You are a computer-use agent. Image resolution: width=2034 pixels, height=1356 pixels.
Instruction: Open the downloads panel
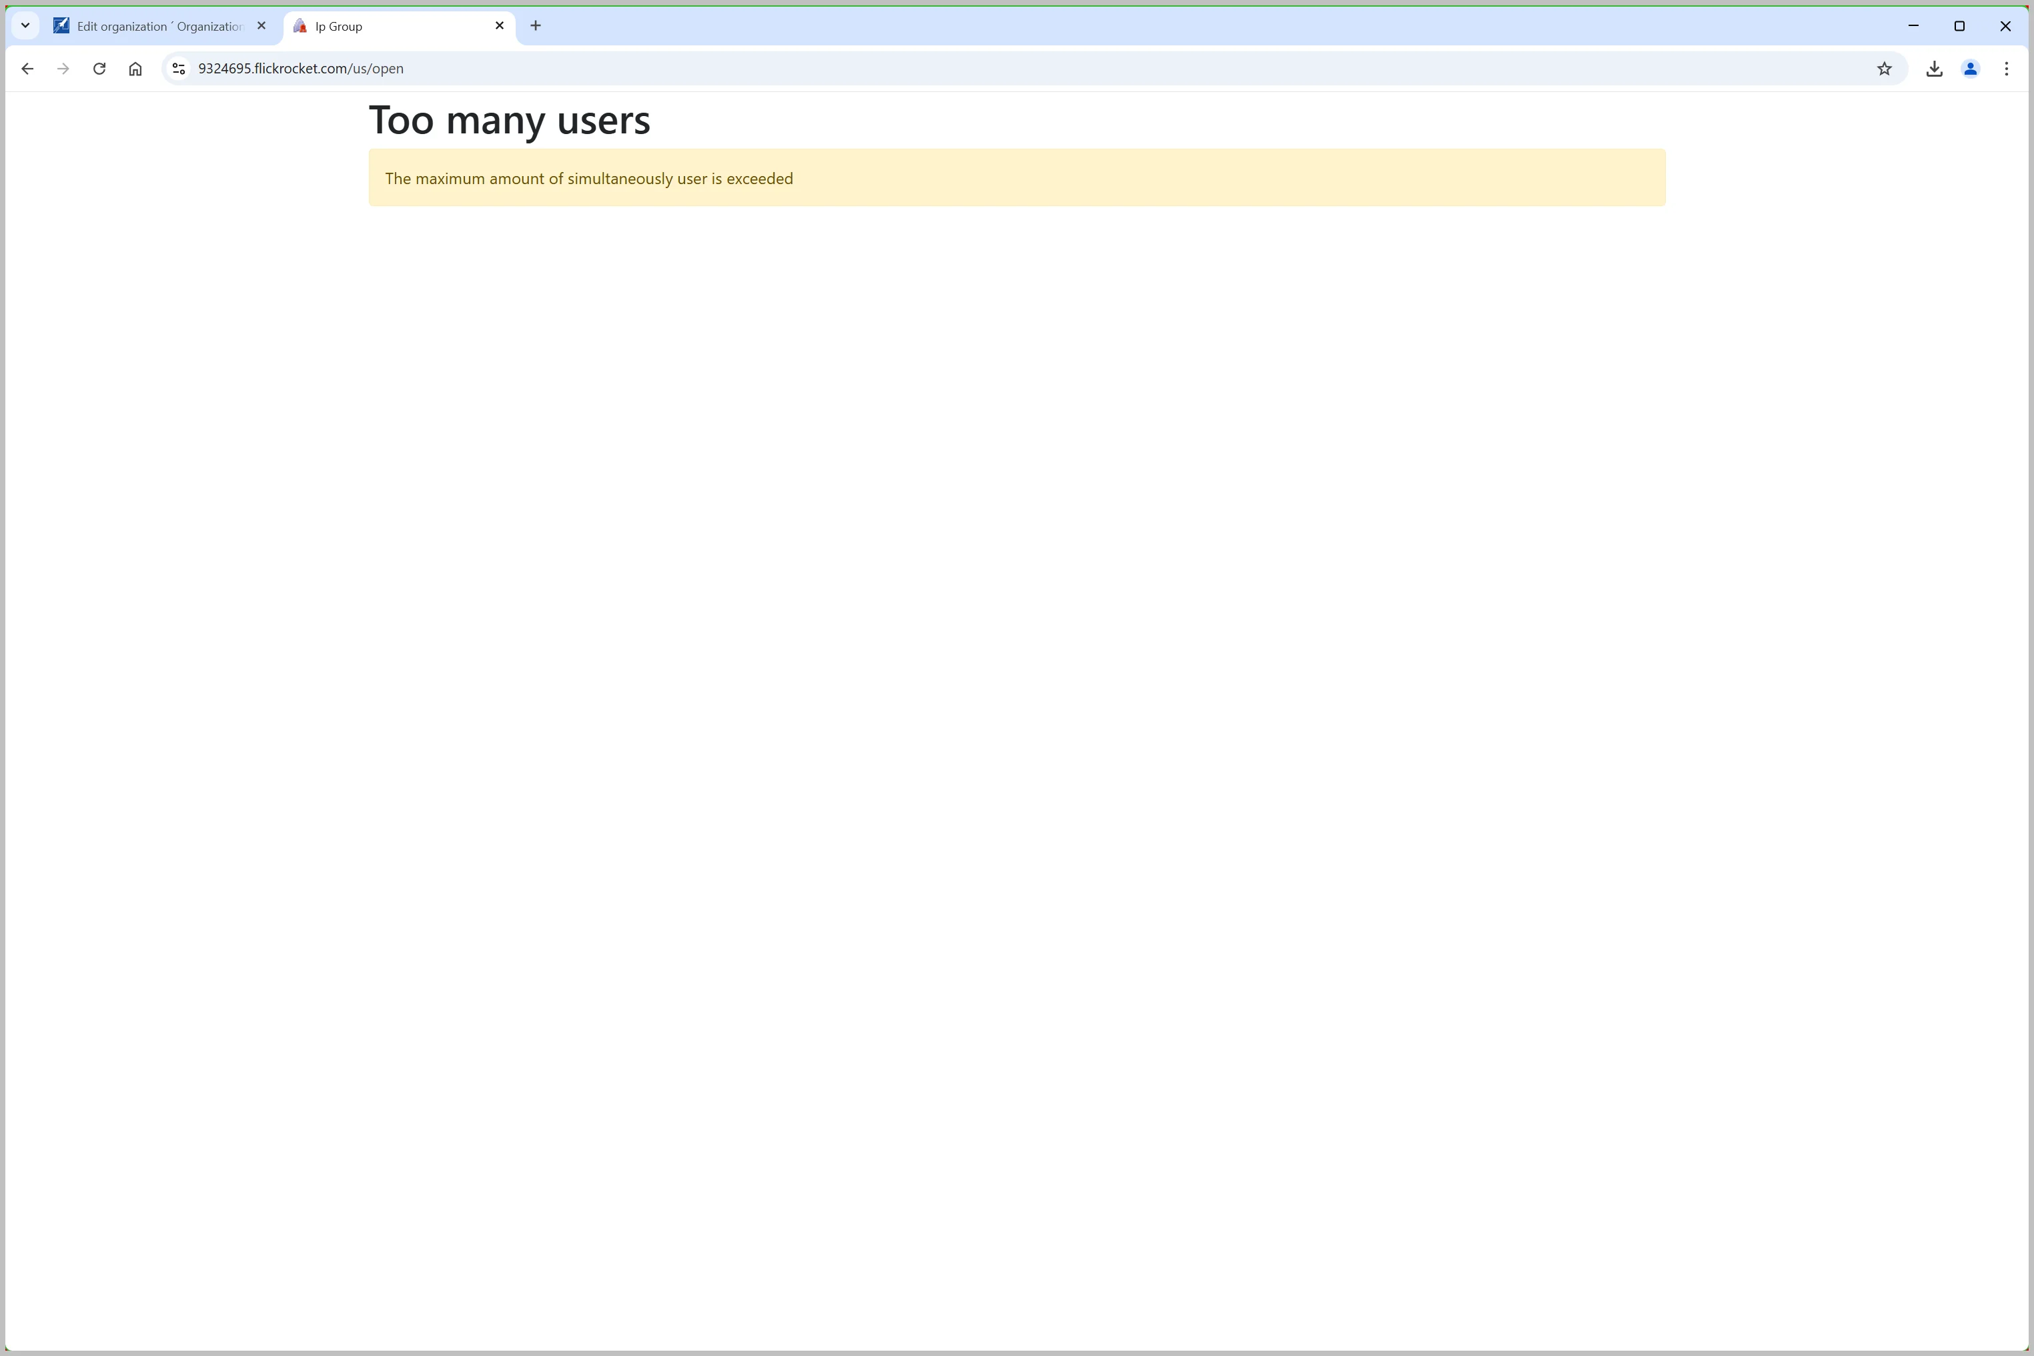1935,69
